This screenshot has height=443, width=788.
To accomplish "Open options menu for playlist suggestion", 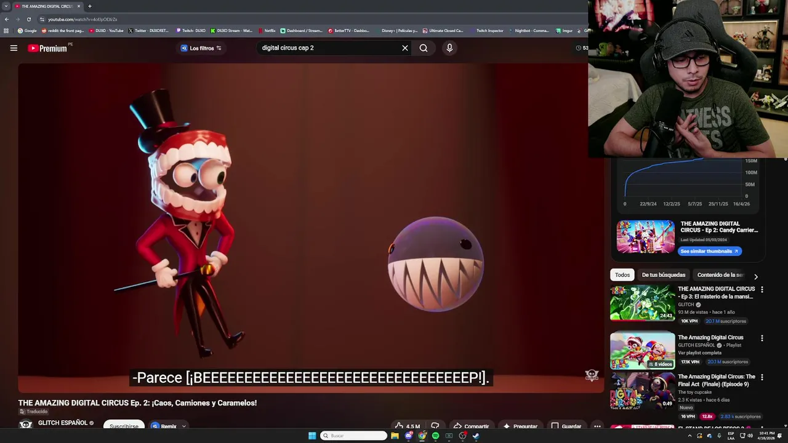I will pos(762,338).
